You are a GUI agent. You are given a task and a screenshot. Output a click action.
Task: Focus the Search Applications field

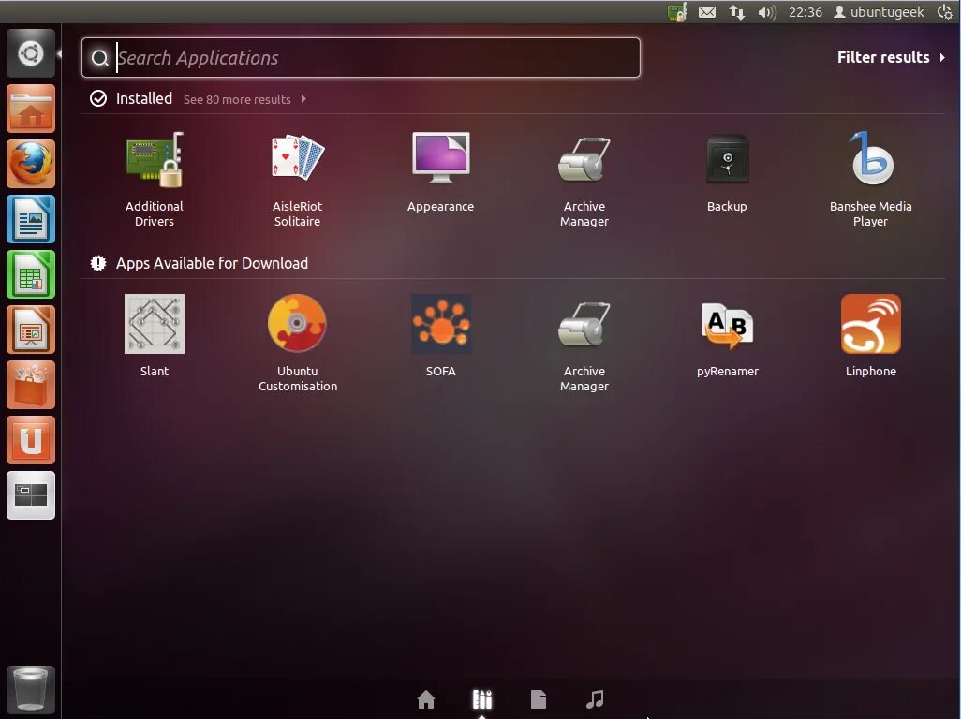click(361, 57)
